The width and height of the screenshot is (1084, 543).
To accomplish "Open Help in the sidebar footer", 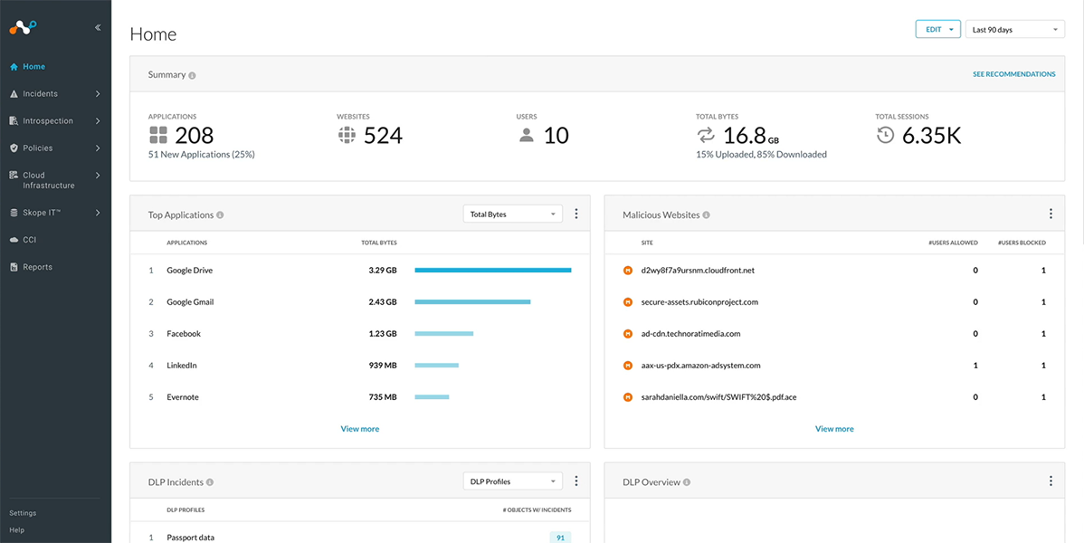I will 16,530.
